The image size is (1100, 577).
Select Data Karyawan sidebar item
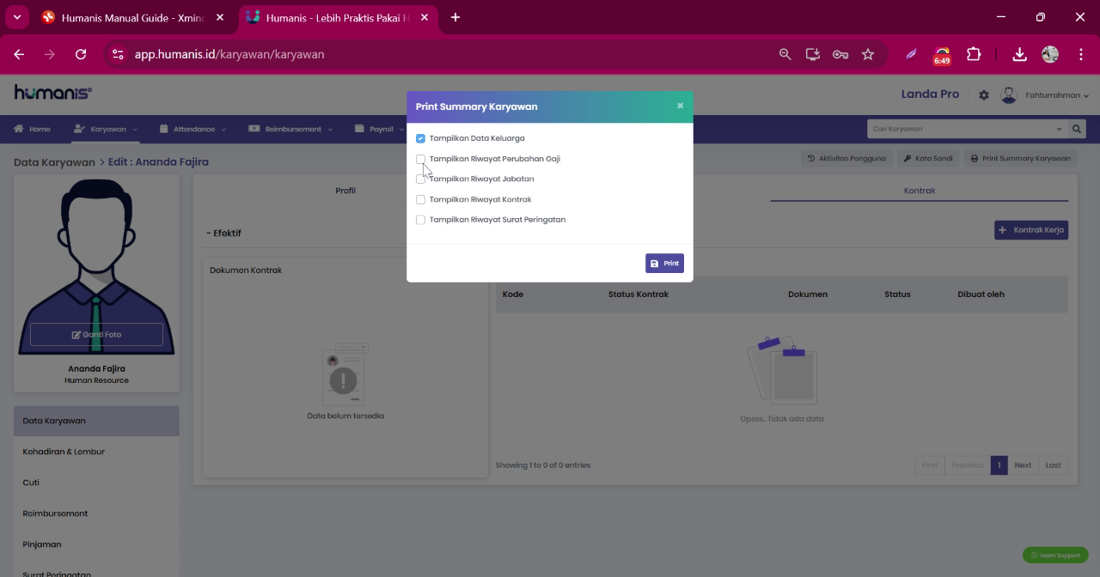coord(96,421)
